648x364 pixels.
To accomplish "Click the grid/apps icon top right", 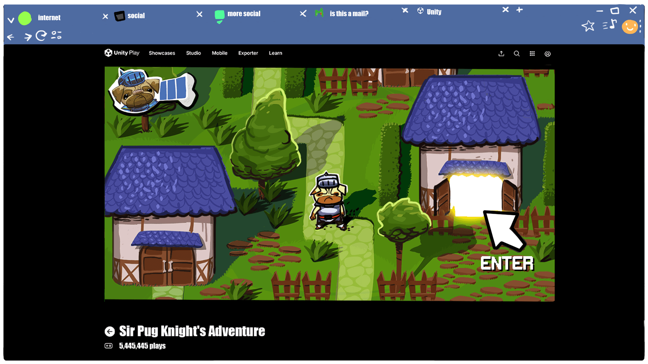I will (x=532, y=53).
